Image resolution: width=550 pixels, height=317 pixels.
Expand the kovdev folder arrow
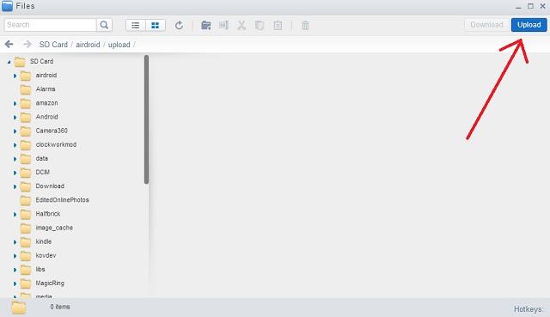pyautogui.click(x=15, y=256)
